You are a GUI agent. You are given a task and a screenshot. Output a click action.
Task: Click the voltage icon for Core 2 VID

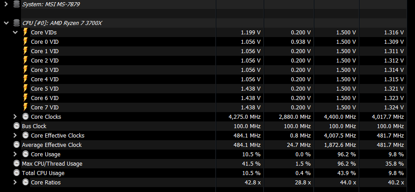(26, 60)
